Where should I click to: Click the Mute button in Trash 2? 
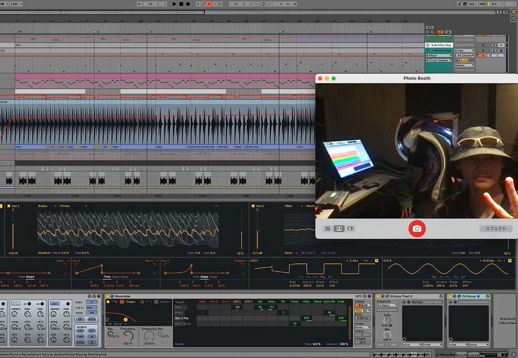387,345
